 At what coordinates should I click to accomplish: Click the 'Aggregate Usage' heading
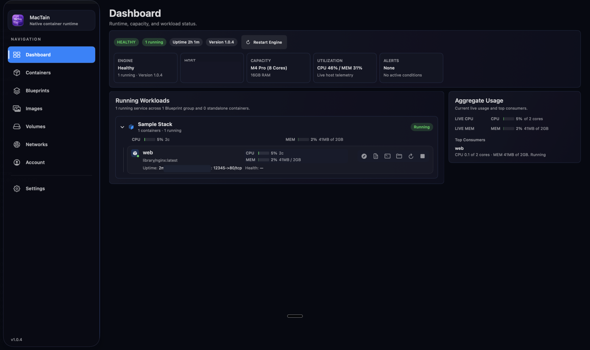[x=479, y=101]
